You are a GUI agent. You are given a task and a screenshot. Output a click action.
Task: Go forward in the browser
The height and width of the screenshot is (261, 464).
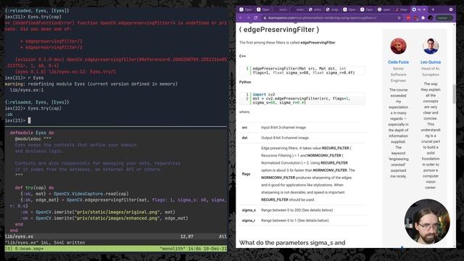248,18
